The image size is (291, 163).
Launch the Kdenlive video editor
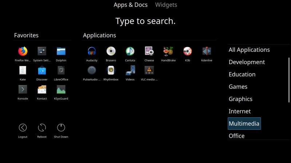tap(207, 51)
